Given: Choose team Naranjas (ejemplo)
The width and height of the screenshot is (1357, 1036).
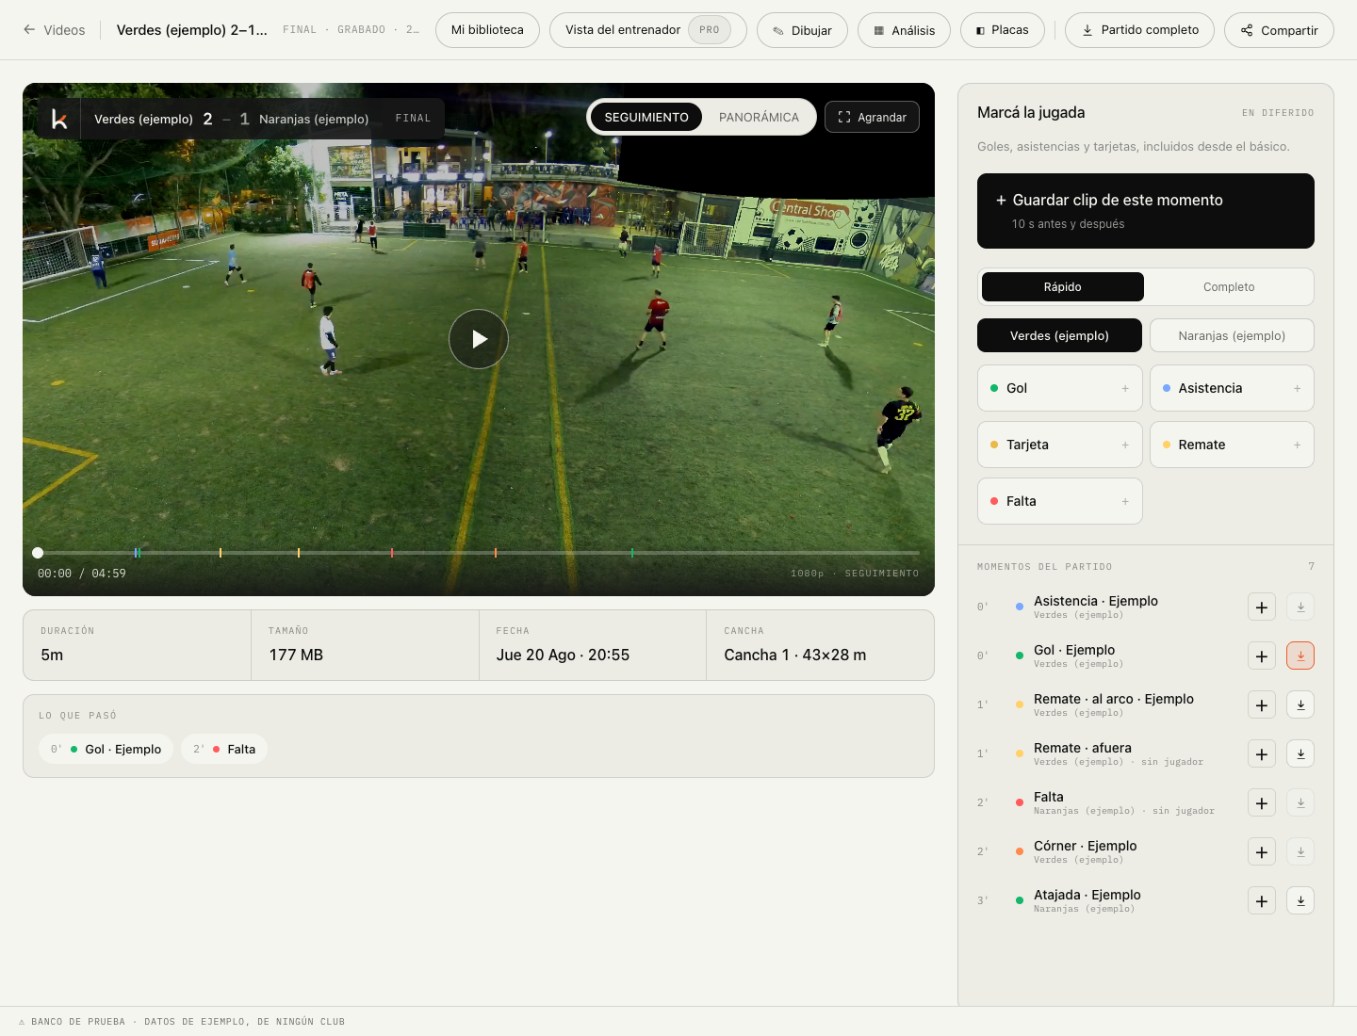Looking at the screenshot, I should point(1232,335).
